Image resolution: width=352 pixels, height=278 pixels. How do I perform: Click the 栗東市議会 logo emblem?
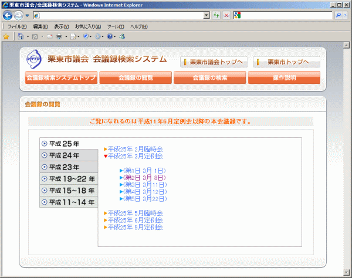pyautogui.click(x=34, y=59)
